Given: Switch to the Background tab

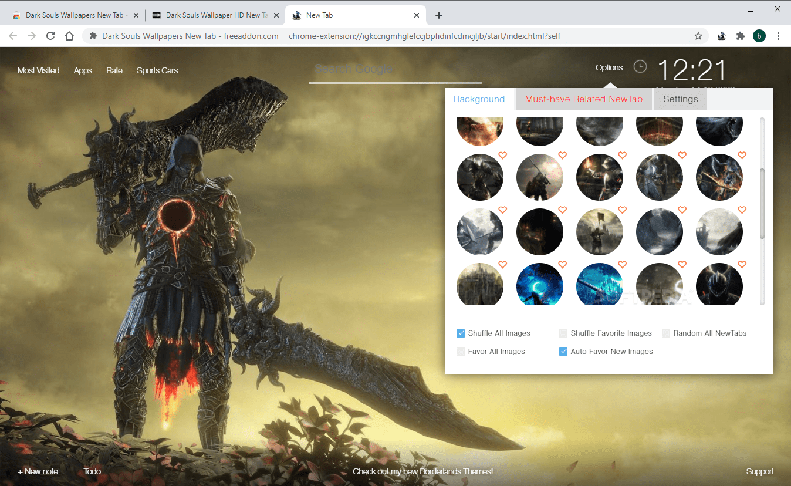Looking at the screenshot, I should (x=479, y=99).
